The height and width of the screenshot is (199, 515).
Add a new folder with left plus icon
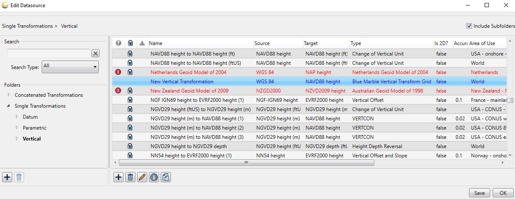(x=7, y=177)
